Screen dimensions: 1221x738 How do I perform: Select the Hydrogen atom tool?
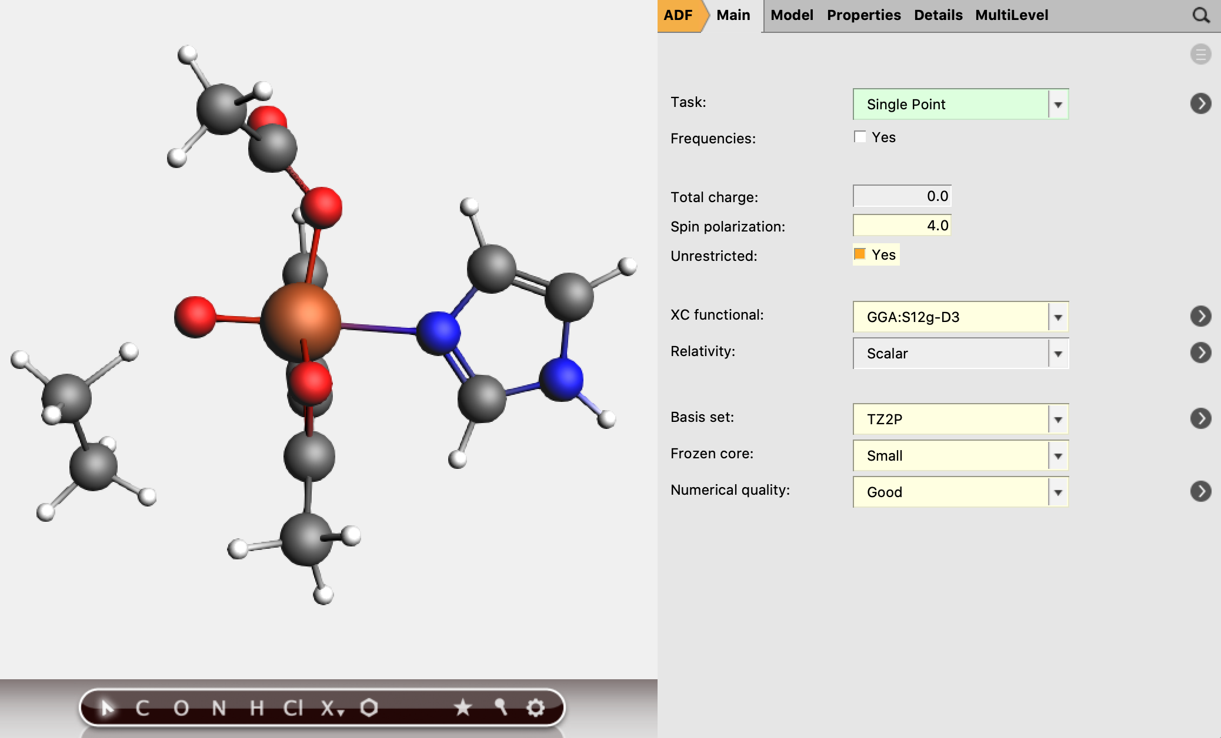click(256, 708)
